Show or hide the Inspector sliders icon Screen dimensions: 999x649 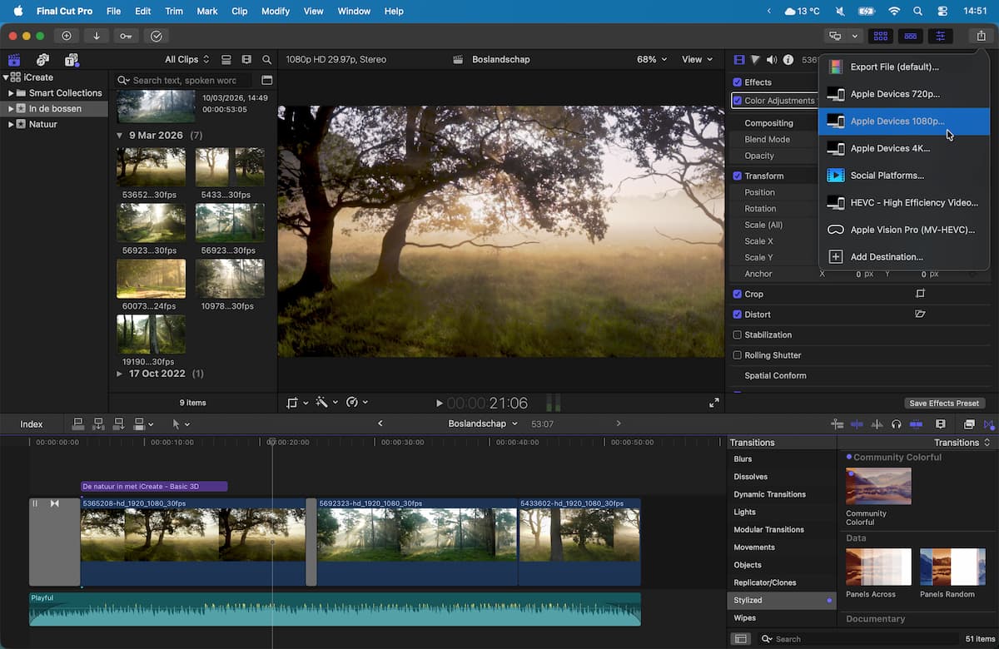click(x=941, y=36)
